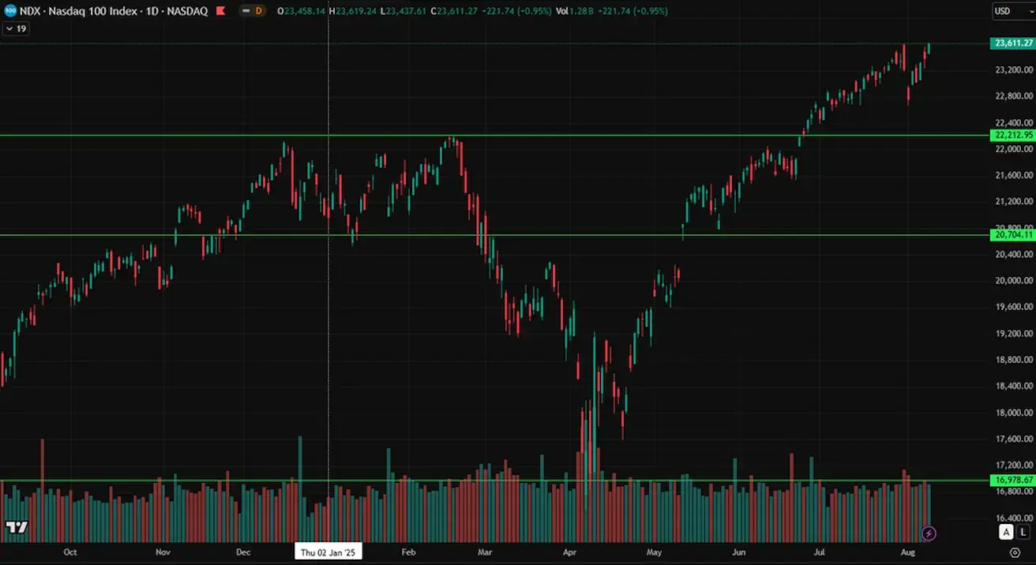Toggle auto scale A button
This screenshot has height=565, width=1036.
click(x=1006, y=533)
